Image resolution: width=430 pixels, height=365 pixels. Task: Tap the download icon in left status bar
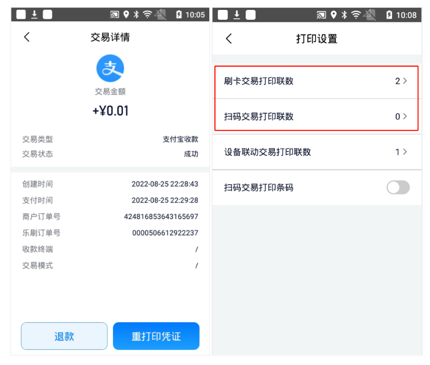point(34,14)
